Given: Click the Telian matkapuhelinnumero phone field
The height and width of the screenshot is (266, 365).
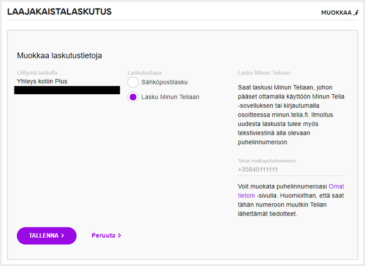Looking at the screenshot, I should tap(291, 169).
